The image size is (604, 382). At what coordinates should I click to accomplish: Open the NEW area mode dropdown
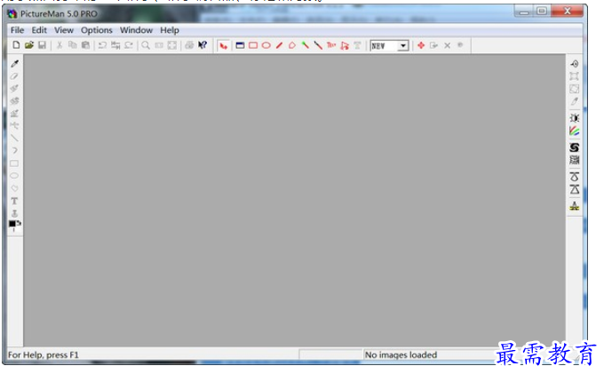(403, 46)
